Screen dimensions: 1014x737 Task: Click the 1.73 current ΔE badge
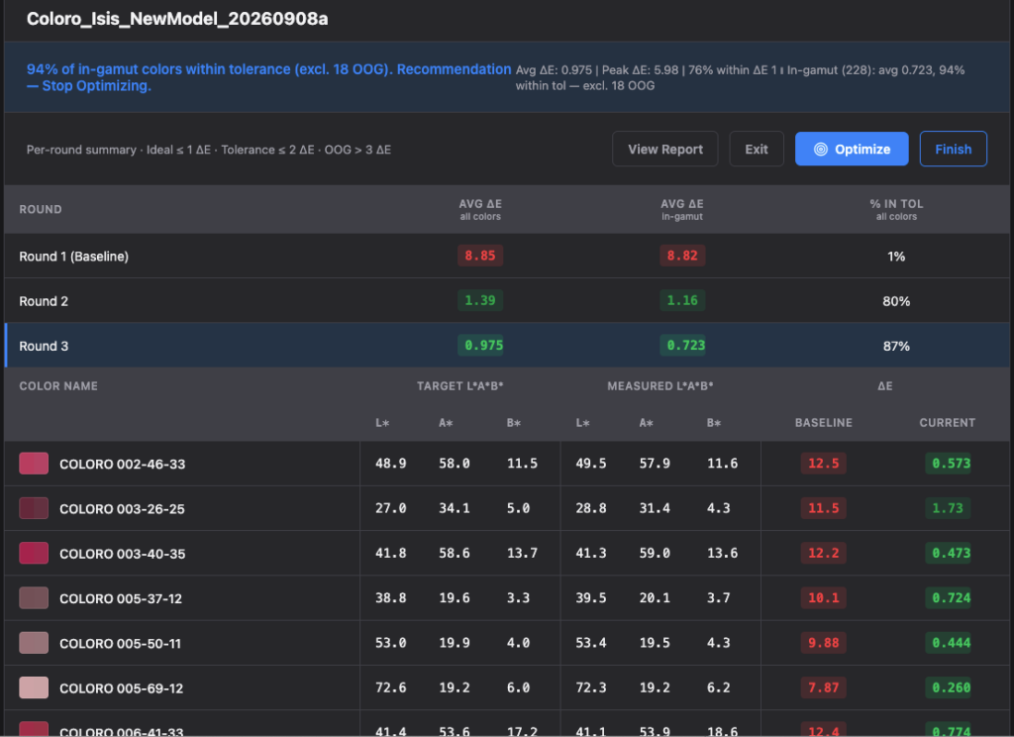pyautogui.click(x=948, y=508)
